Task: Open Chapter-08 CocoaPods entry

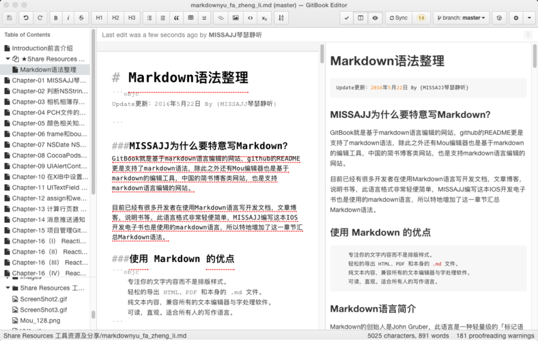Action: [x=45, y=155]
